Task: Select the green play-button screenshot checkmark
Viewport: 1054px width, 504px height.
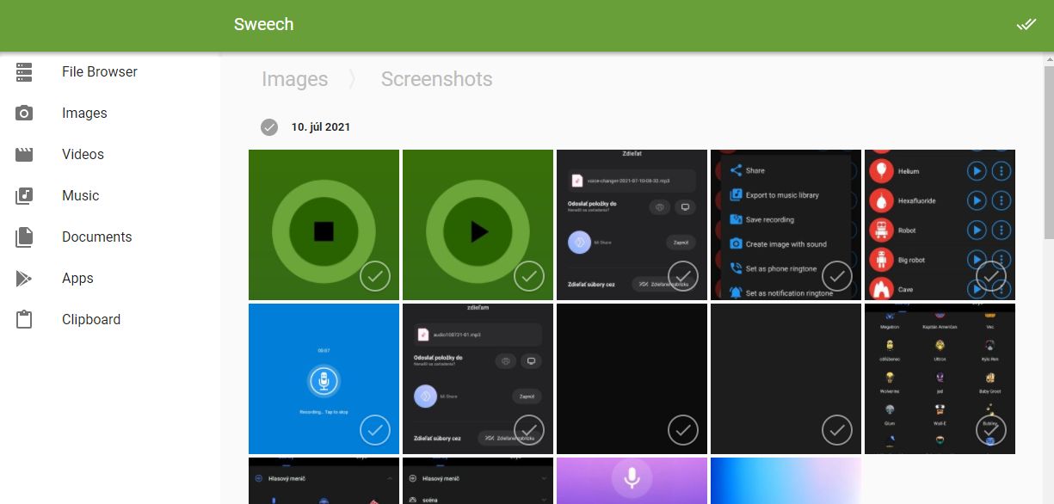Action: [x=529, y=276]
